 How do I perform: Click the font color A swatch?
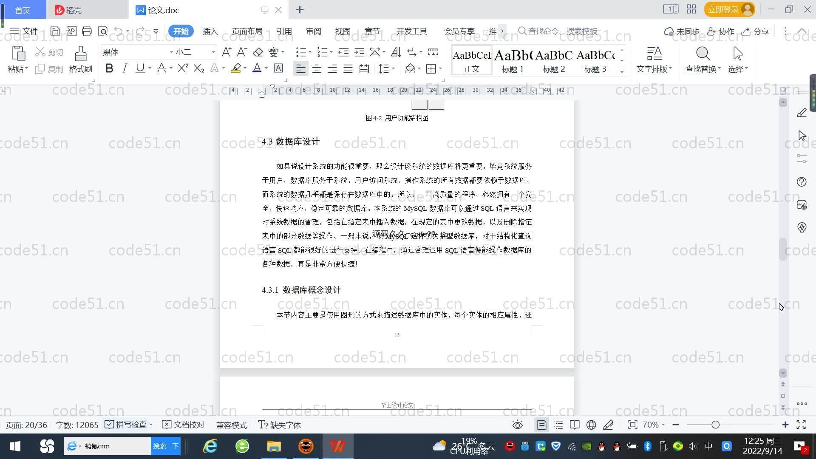click(x=257, y=68)
